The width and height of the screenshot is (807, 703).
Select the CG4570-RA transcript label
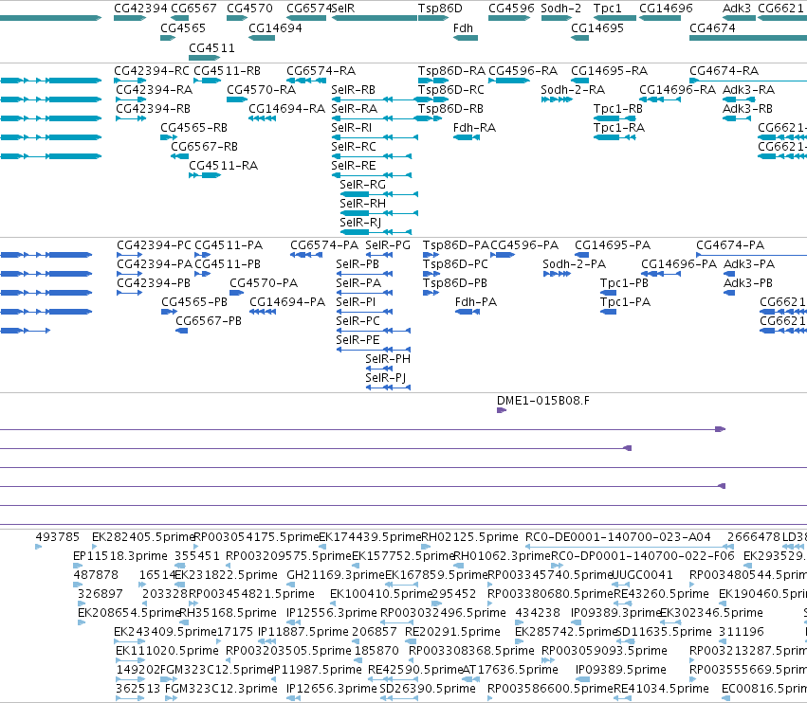[262, 90]
